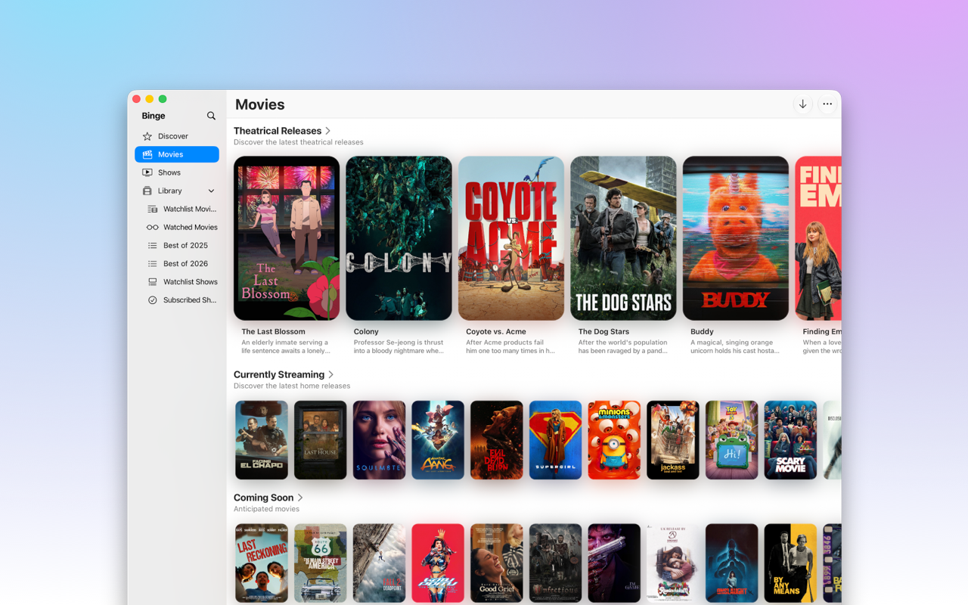This screenshot has height=605, width=968.
Task: Open the Coyote vs. Acme poster
Action: [x=511, y=238]
